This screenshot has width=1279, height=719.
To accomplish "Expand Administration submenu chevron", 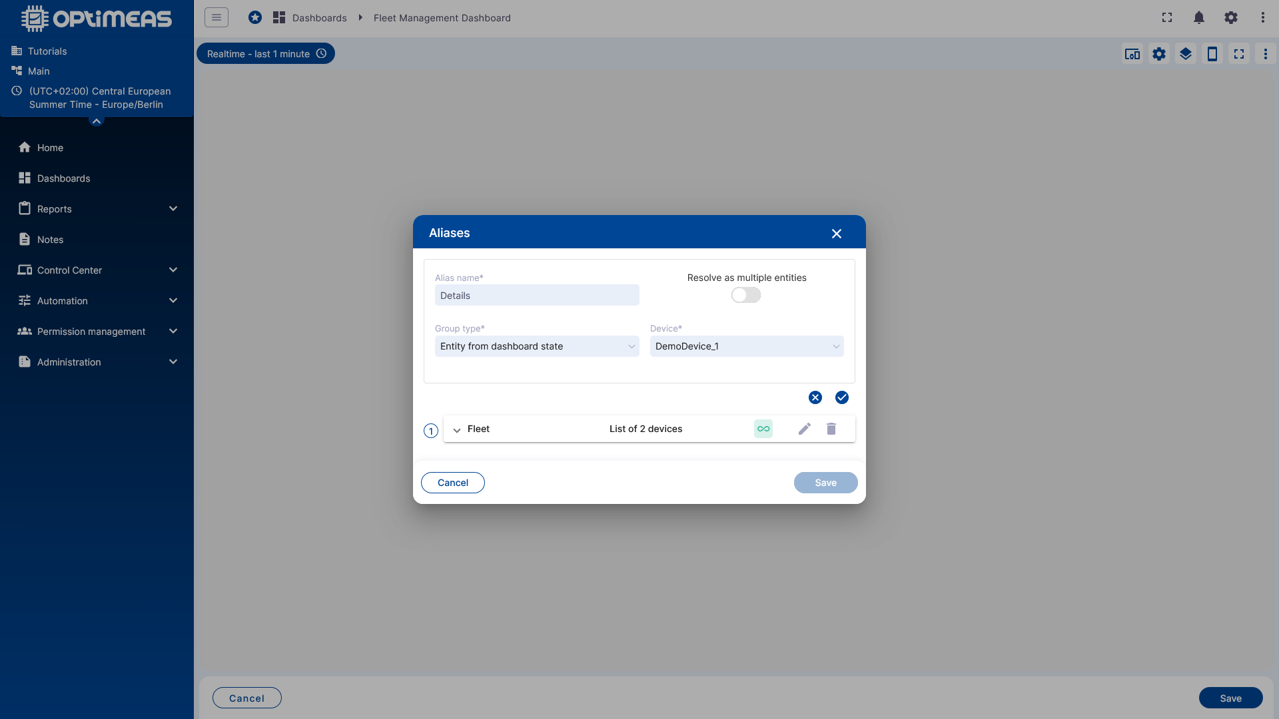I will pyautogui.click(x=173, y=361).
